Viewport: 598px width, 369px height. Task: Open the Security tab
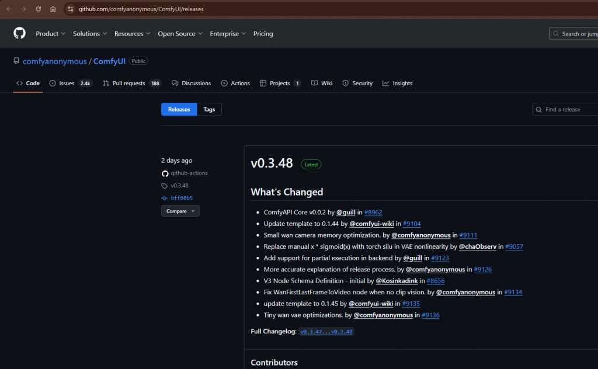click(357, 83)
